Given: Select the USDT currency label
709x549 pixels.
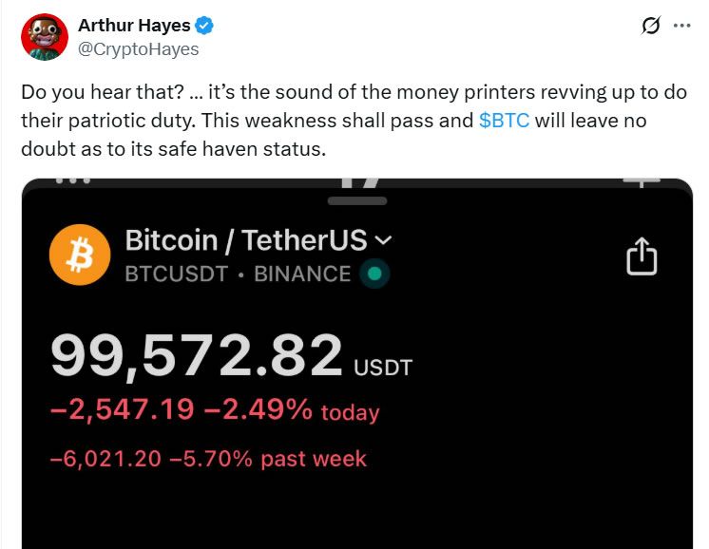Looking at the screenshot, I should (x=383, y=368).
